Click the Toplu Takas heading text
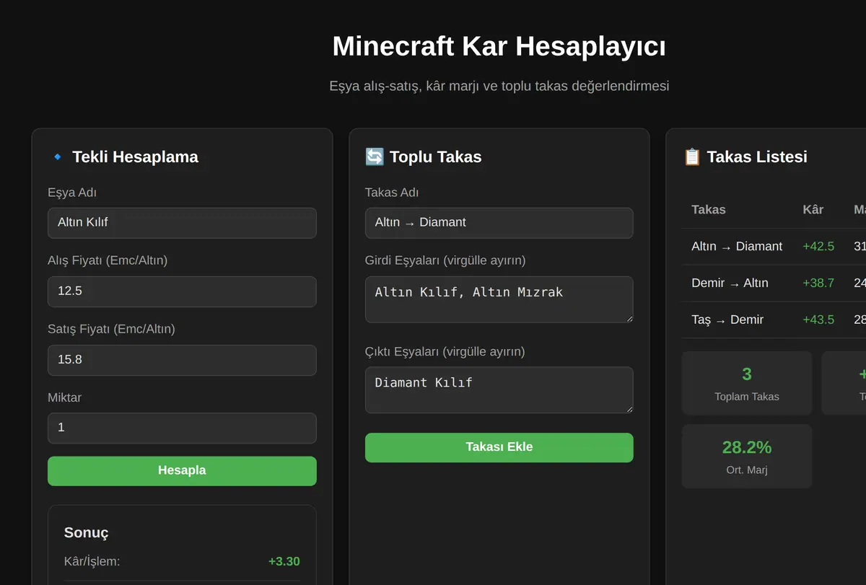866x585 pixels. 435,157
